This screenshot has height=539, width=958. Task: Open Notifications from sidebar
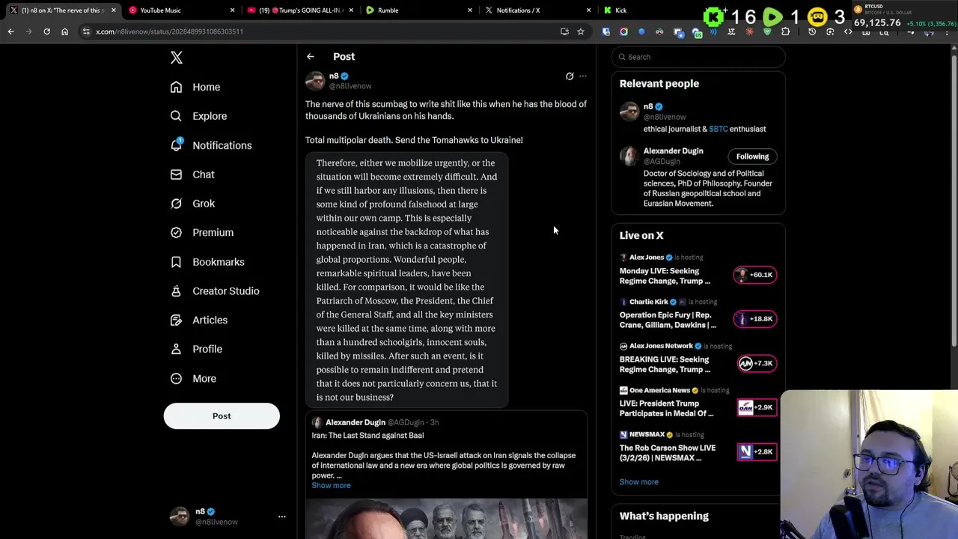[211, 145]
